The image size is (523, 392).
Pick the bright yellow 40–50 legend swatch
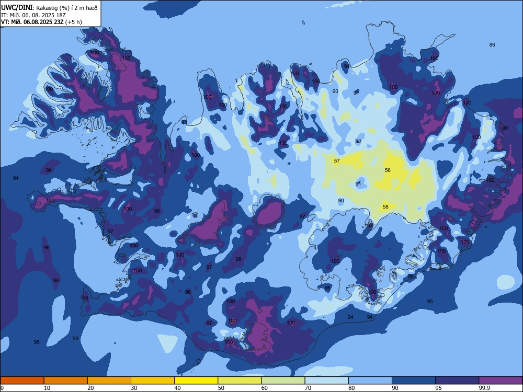tap(196, 381)
